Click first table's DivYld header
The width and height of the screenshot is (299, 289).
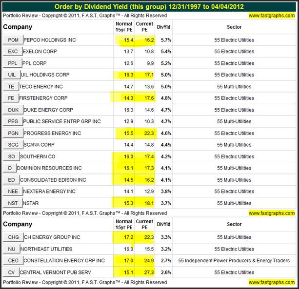coord(163,27)
